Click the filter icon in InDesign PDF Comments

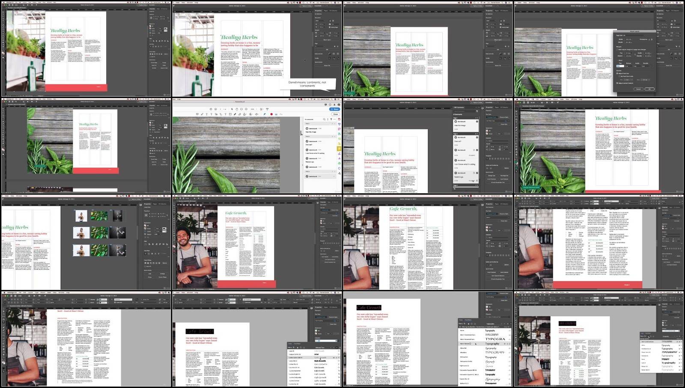click(x=477, y=111)
